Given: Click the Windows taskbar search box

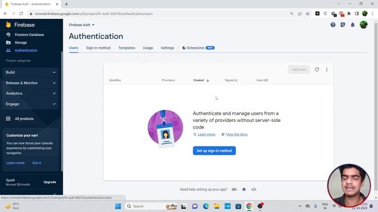Looking at the screenshot, I should pos(151,206).
